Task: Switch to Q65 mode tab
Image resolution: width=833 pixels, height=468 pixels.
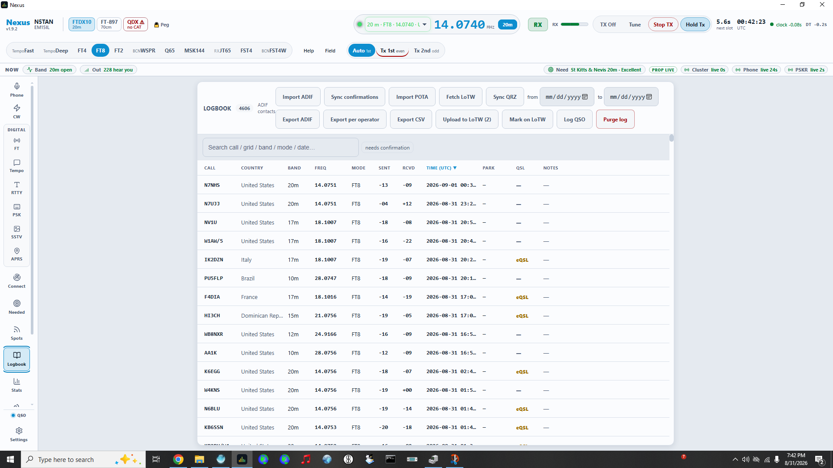Action: [x=170, y=51]
